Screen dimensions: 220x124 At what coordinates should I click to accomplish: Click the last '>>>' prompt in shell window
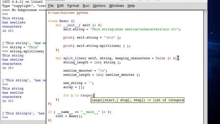coord(5,117)
